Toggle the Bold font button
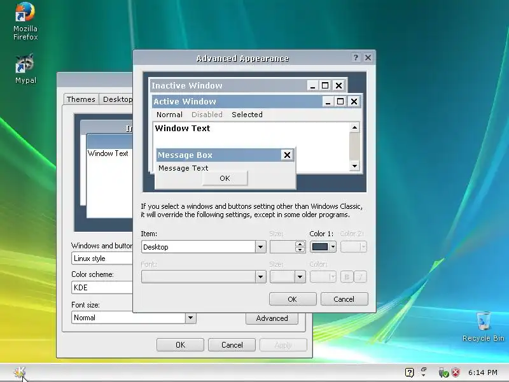 click(347, 277)
